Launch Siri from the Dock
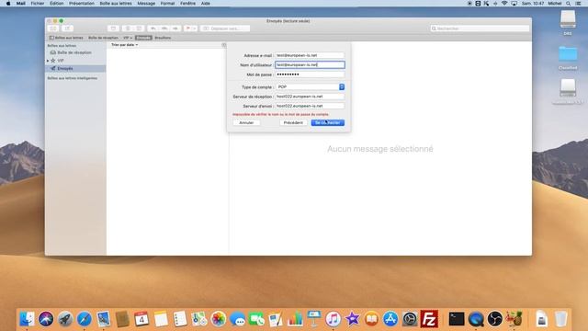 click(46, 319)
